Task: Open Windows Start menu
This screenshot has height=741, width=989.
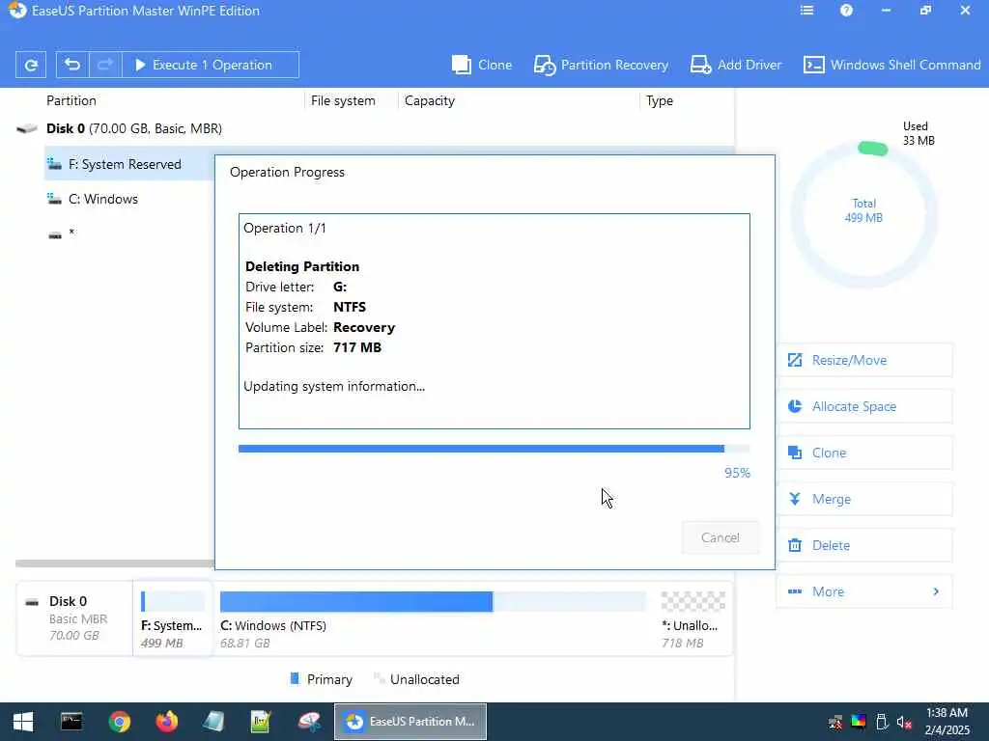Action: point(23,722)
